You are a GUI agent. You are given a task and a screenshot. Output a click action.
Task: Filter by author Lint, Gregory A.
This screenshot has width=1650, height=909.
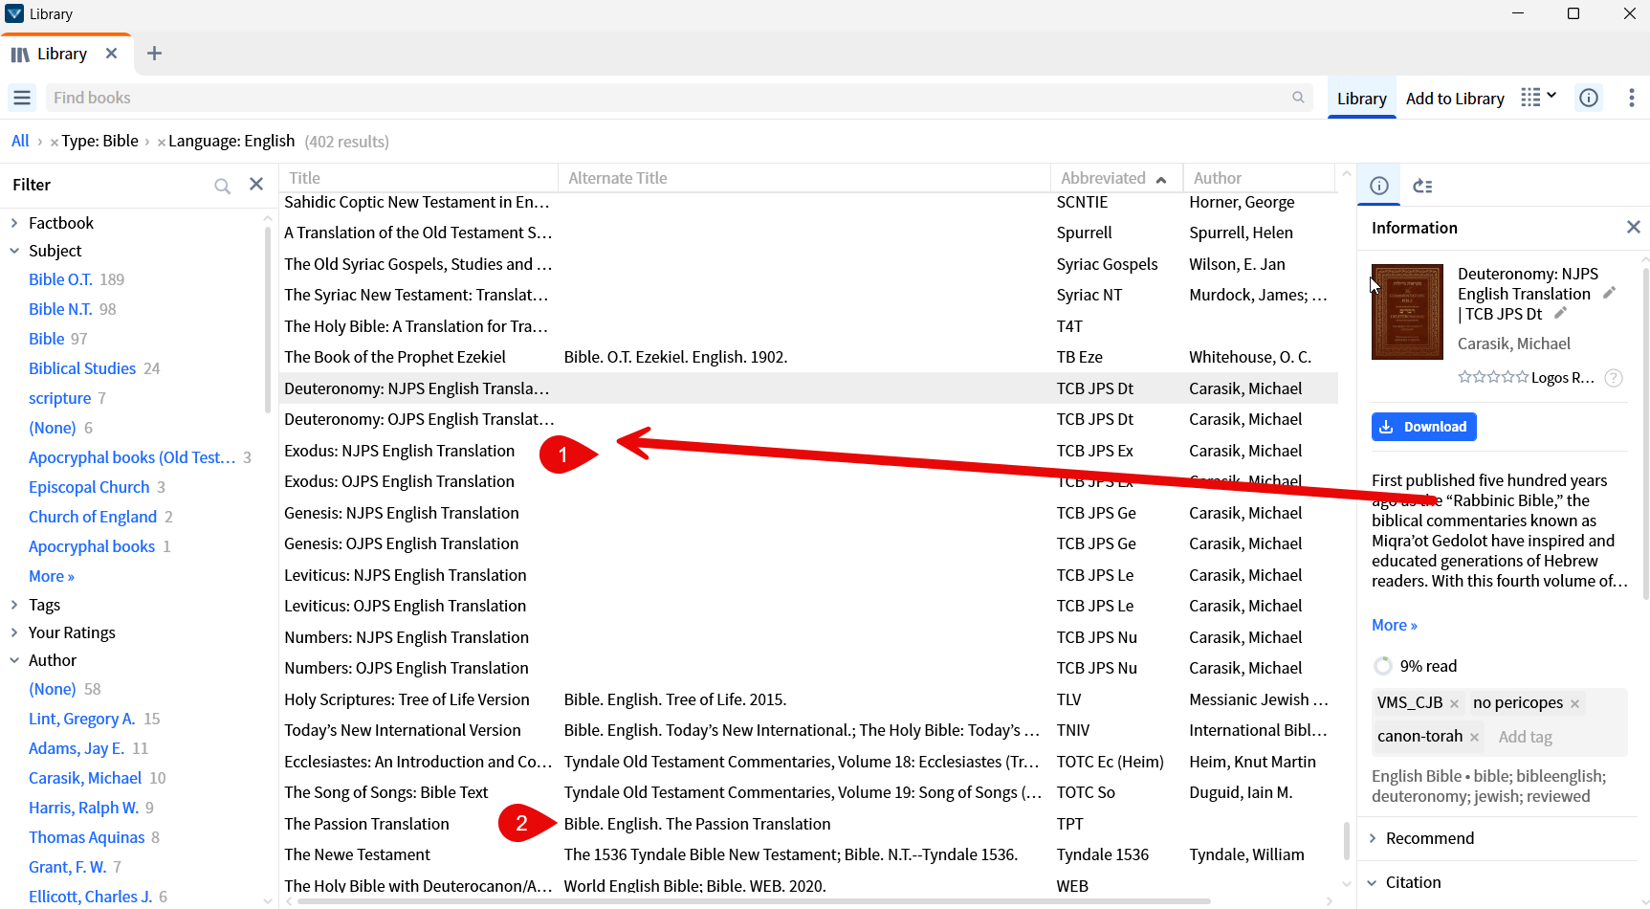[x=82, y=719]
